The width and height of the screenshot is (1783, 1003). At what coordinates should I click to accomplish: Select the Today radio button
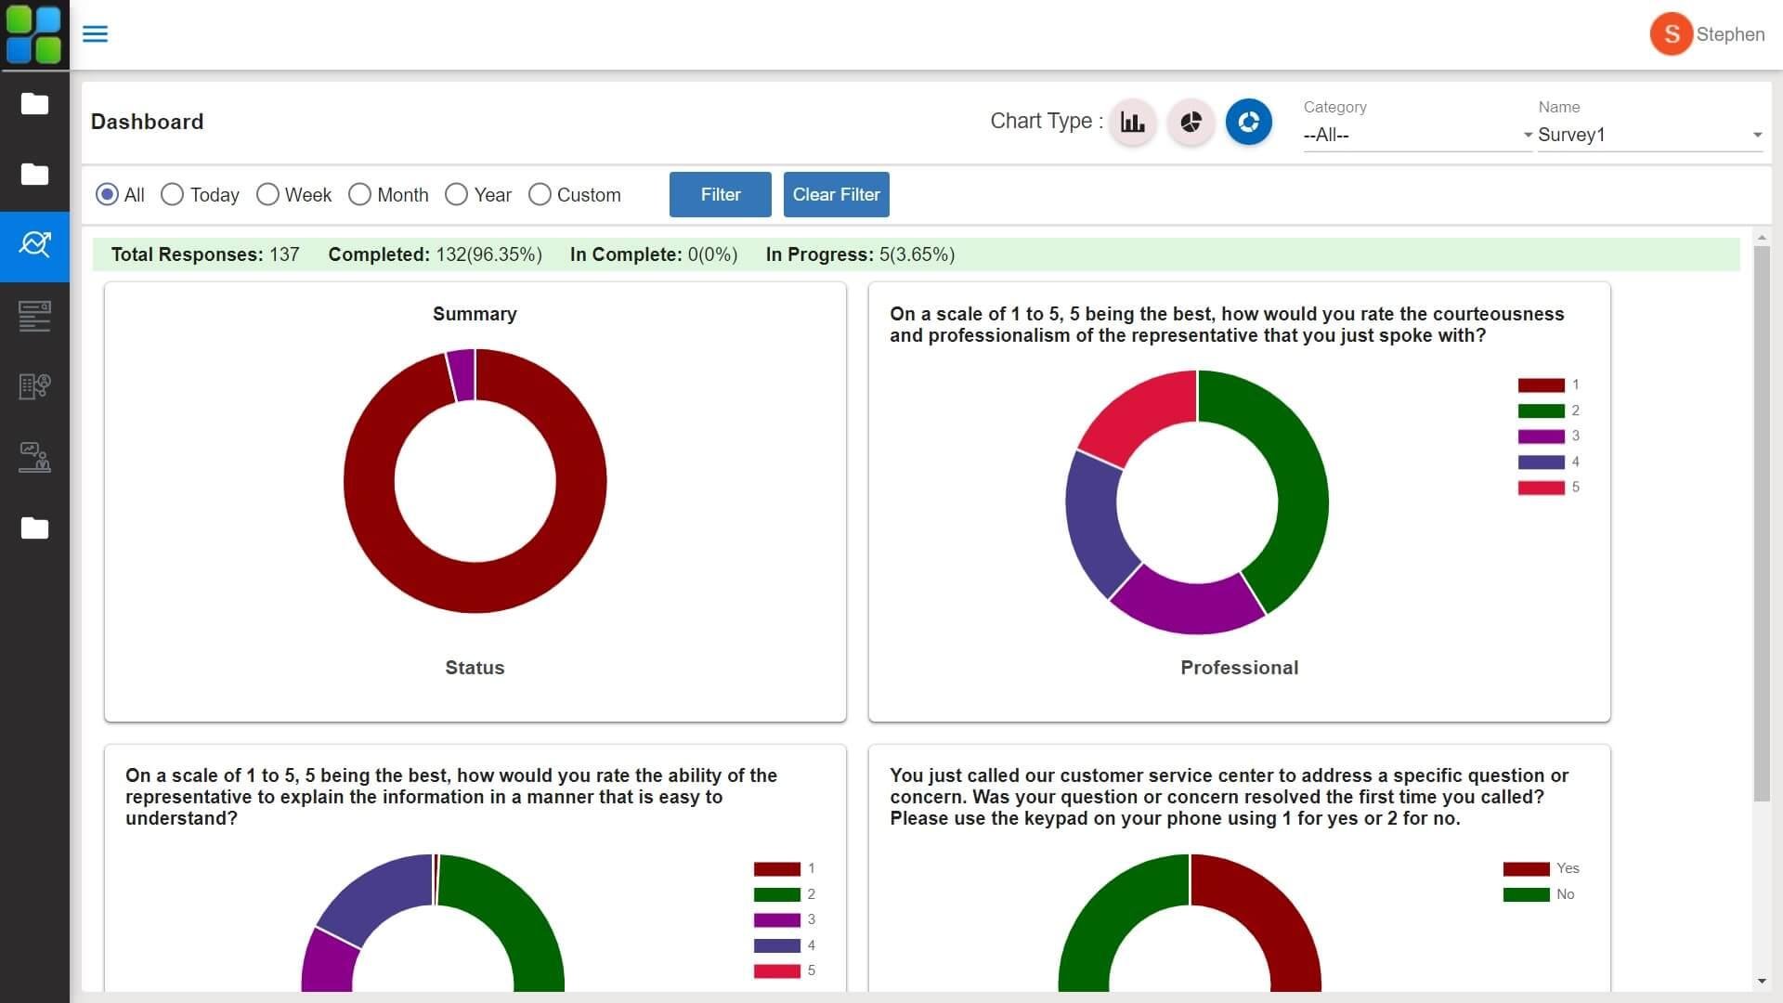point(173,195)
